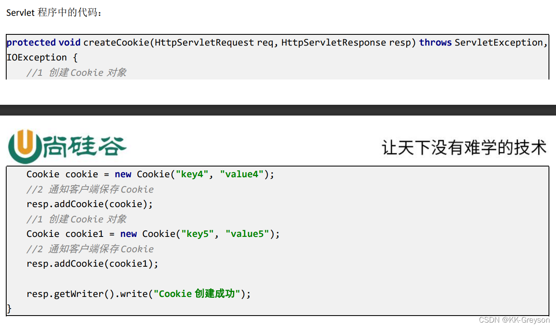Click the line creating Cookie "key4", "value4"
556x328 pixels.
coord(151,174)
